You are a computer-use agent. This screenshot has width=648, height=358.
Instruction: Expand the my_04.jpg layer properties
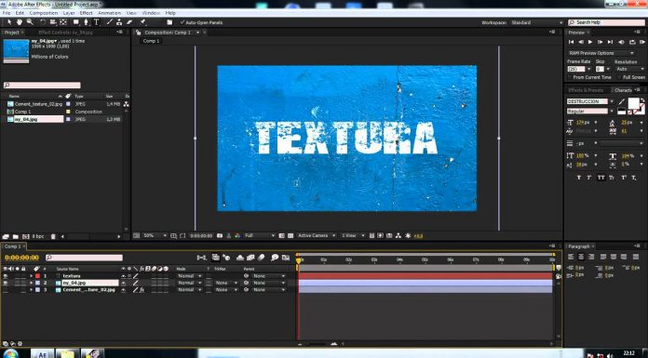pyautogui.click(x=31, y=283)
